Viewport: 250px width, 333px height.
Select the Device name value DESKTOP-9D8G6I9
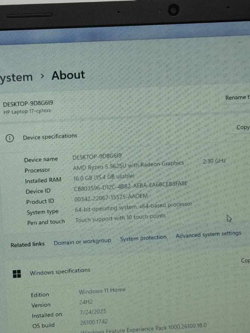pos(97,156)
